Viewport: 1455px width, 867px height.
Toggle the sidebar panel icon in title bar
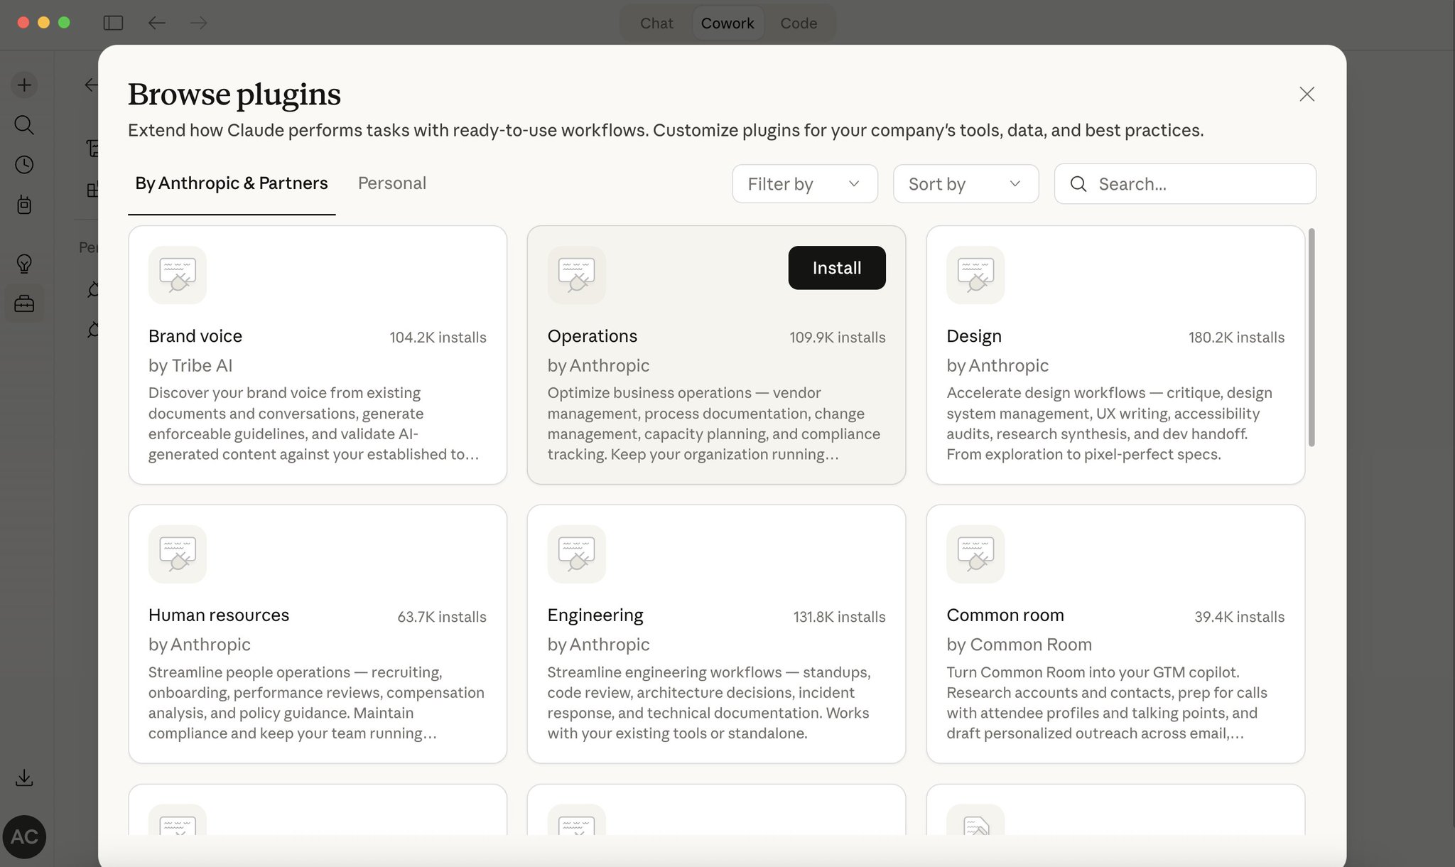113,23
